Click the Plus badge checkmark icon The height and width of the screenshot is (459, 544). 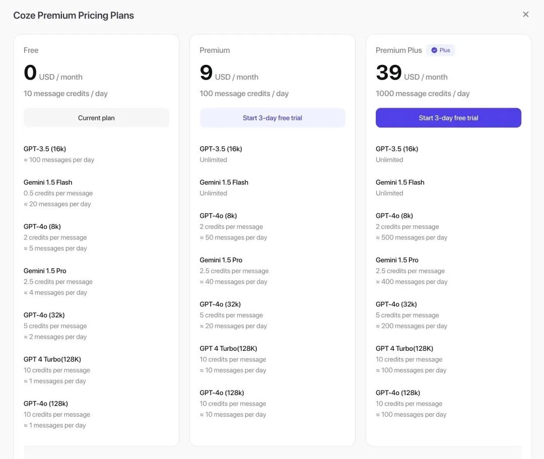[x=434, y=50]
